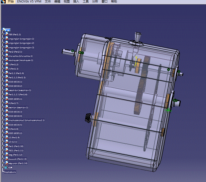
Task: Click the part icon for neichiquan.1
Action: click(x=6, y=60)
